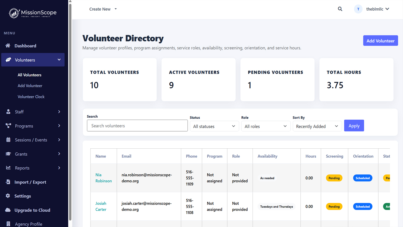
Task: Open the Status filter dropdown
Action: click(x=214, y=126)
